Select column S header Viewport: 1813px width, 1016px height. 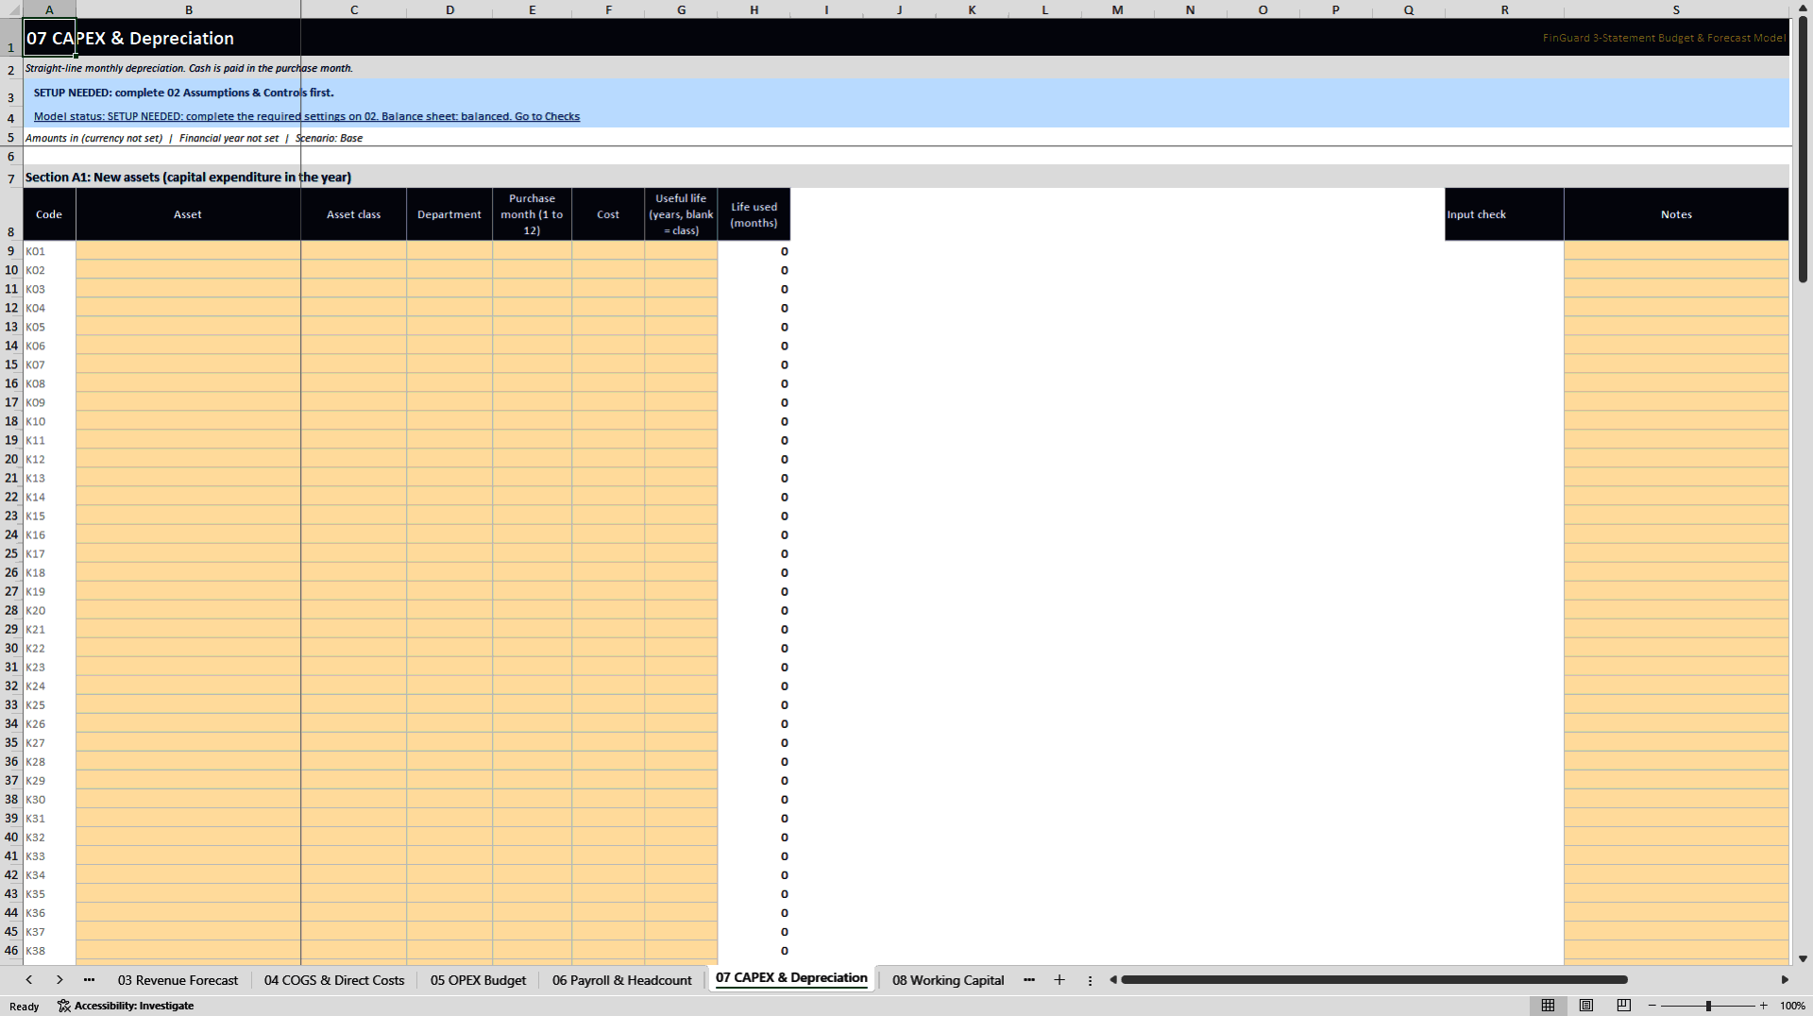[x=1676, y=9]
